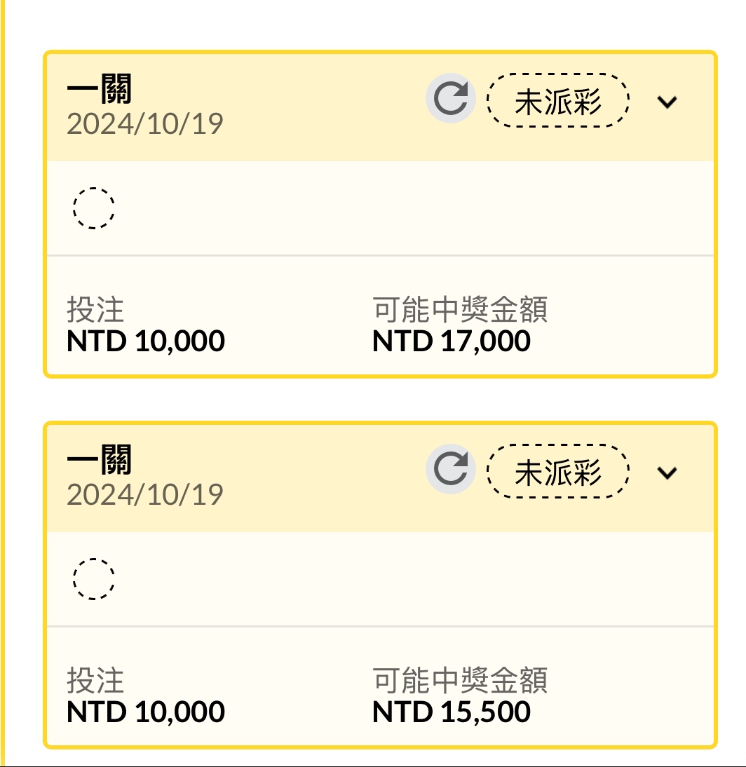Click dashed circle icon in NTD 15,500 bet

point(94,579)
